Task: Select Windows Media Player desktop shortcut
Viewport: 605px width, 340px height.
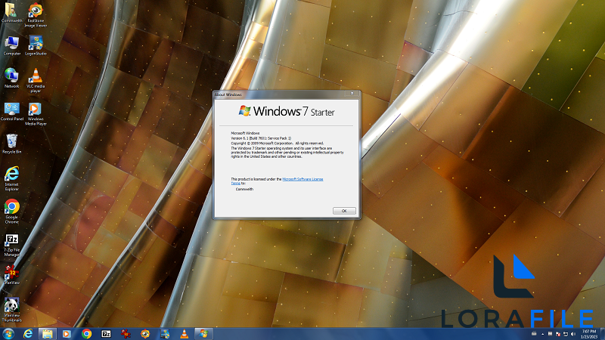Action: tap(36, 113)
